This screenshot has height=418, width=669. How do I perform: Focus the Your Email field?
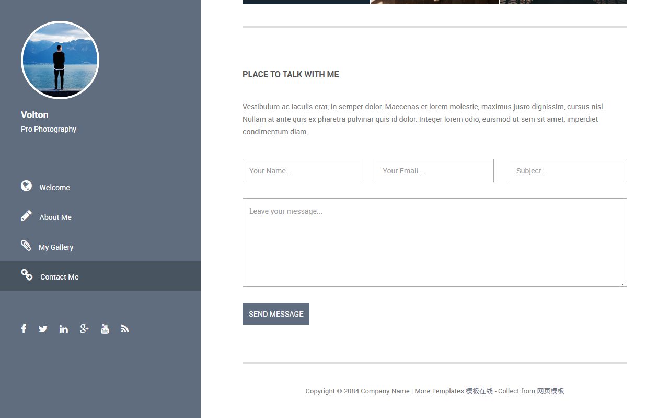pyautogui.click(x=435, y=171)
